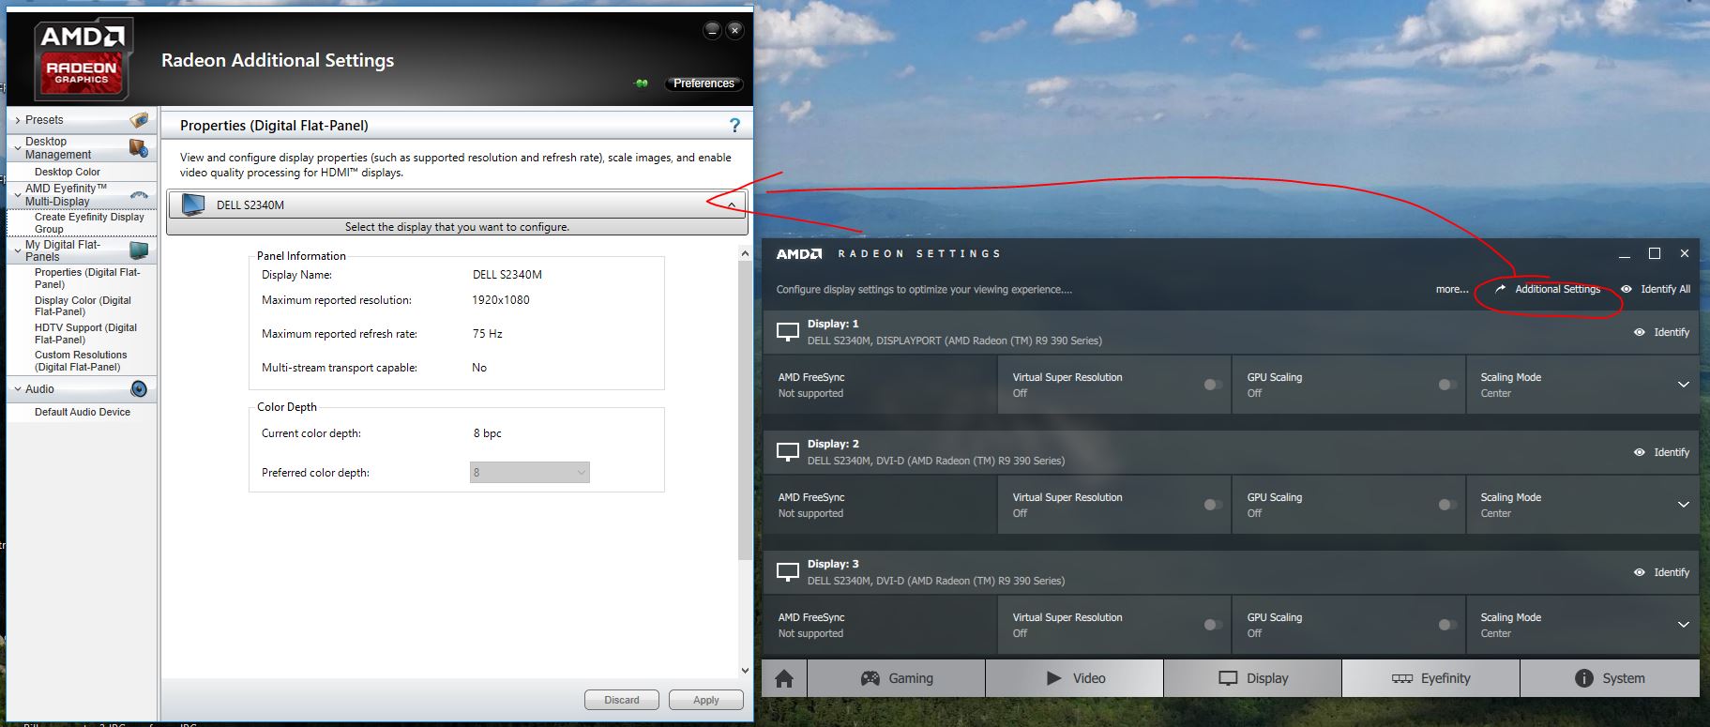Click the "8 bpc" current color depth value
Screen dimensions: 1710x727
click(x=488, y=433)
